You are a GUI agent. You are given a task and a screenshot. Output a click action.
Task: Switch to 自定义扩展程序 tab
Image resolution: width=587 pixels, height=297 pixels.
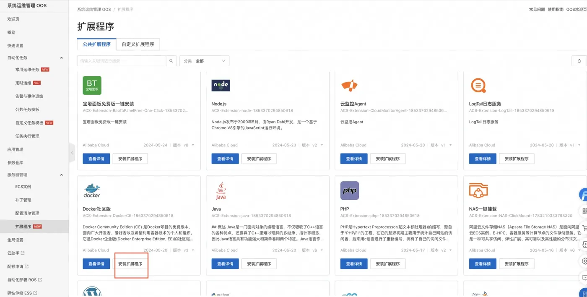coord(138,44)
